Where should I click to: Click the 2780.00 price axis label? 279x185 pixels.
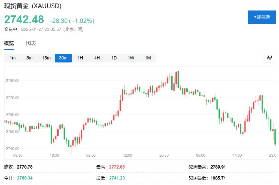pos(13,81)
